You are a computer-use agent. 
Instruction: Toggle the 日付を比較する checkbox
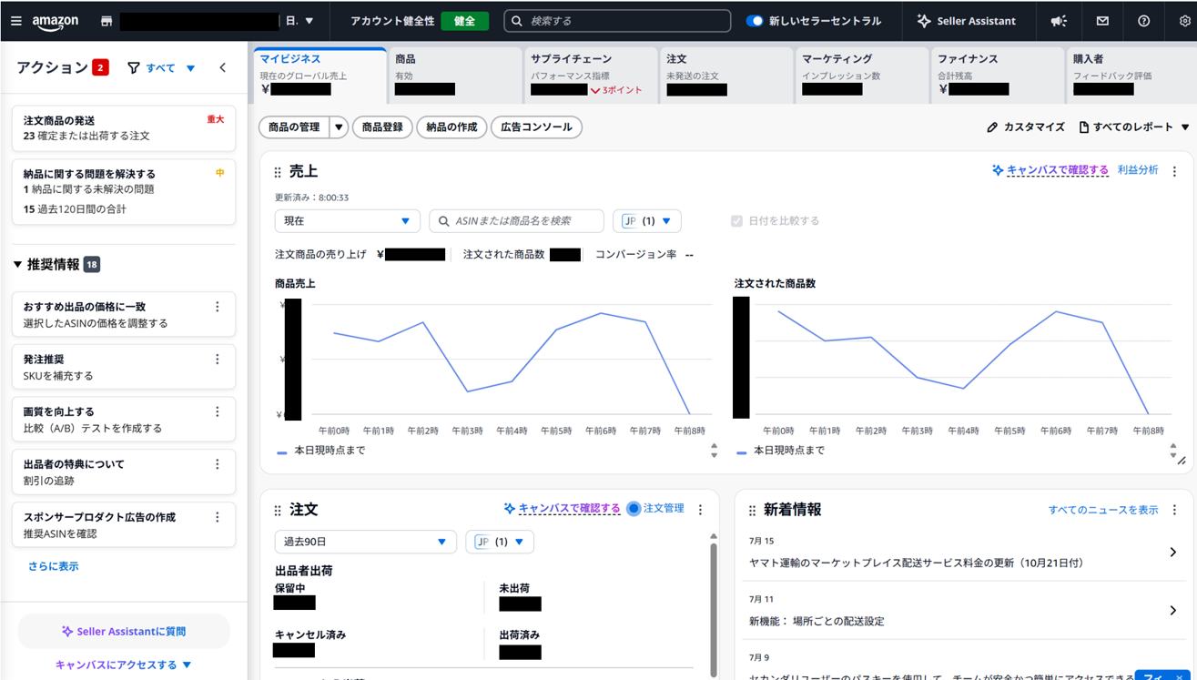click(736, 221)
